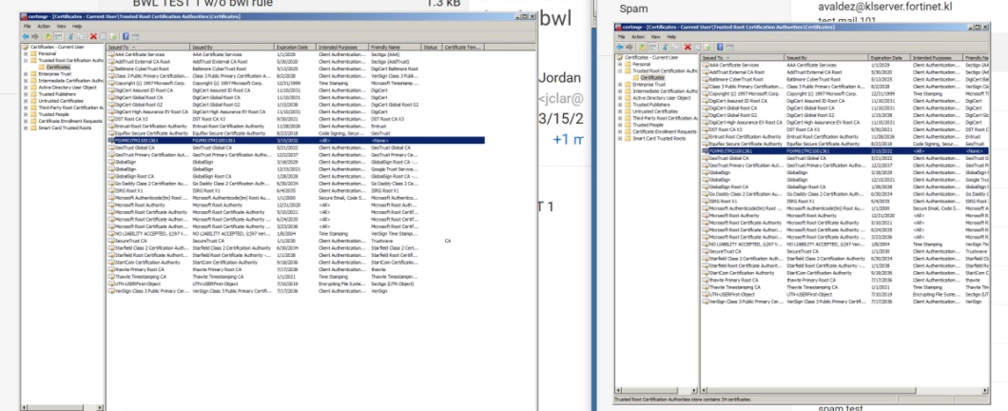Expand Trusted Publishers node in left certmgr tree
The width and height of the screenshot is (1008, 411).
[26, 94]
